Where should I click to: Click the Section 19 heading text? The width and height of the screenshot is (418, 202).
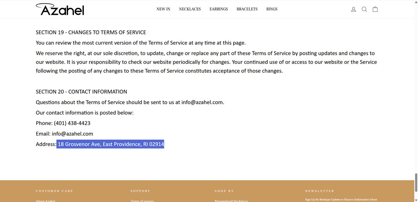91,33
